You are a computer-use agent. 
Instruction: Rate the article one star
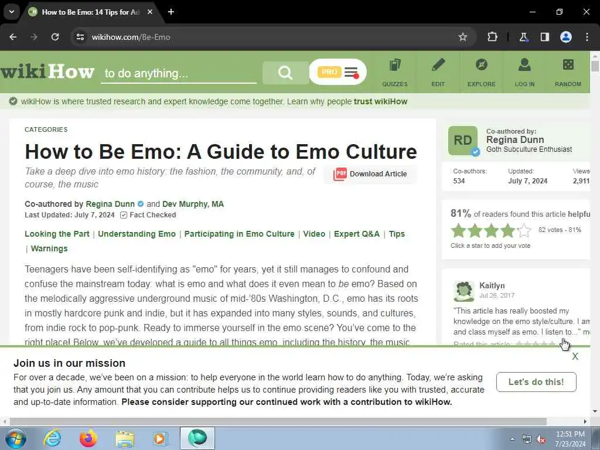click(x=458, y=231)
